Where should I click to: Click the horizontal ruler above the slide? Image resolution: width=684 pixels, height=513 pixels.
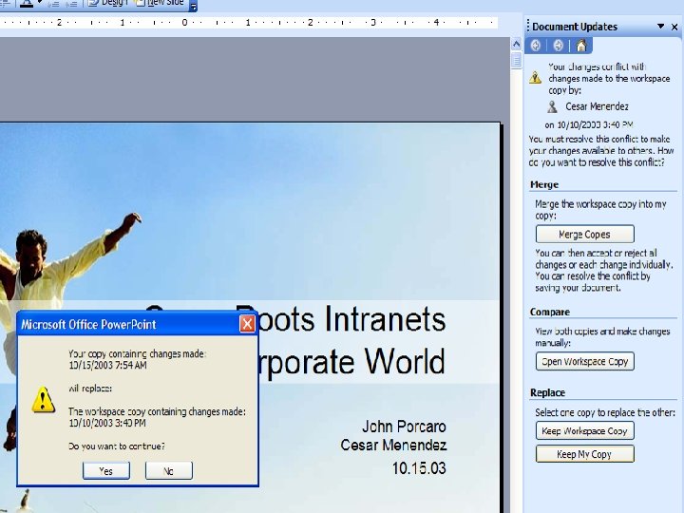click(249, 23)
